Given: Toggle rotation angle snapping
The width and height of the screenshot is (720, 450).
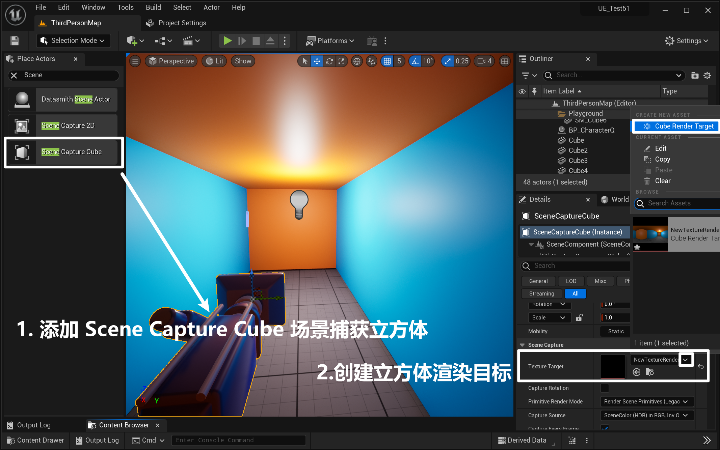Looking at the screenshot, I should click(415, 61).
